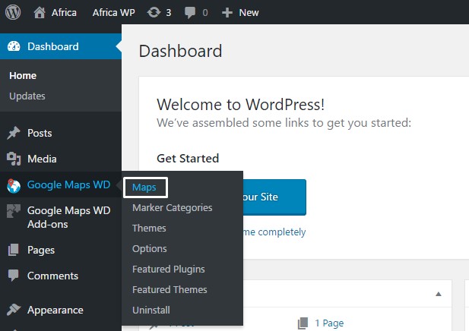Open the Africa site home icon
469x331 pixels.
40,12
